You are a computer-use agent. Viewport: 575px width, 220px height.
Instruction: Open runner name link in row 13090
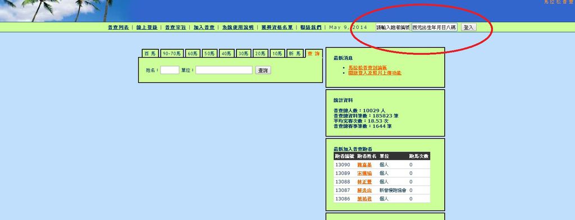364,165
